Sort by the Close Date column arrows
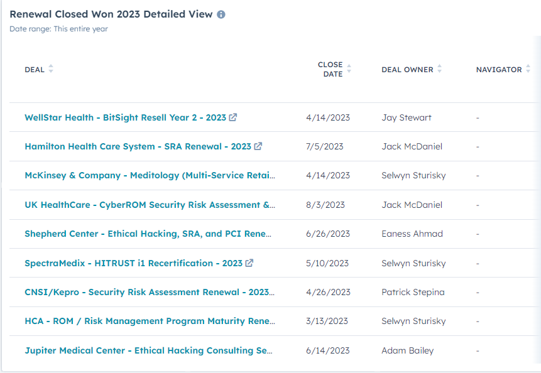The image size is (541, 373). pyautogui.click(x=349, y=69)
